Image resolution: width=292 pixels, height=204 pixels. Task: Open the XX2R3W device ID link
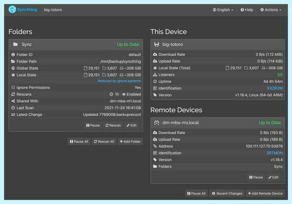tap(274, 88)
